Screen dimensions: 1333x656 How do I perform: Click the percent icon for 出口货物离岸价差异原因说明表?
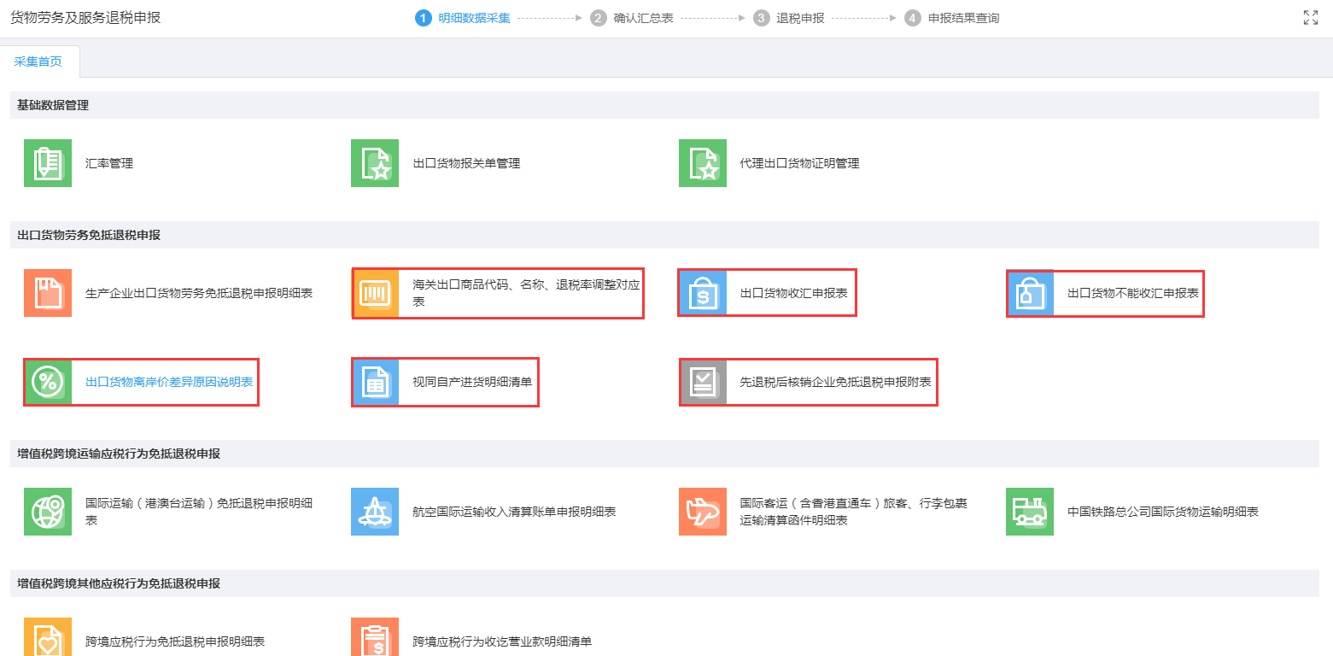(x=49, y=382)
